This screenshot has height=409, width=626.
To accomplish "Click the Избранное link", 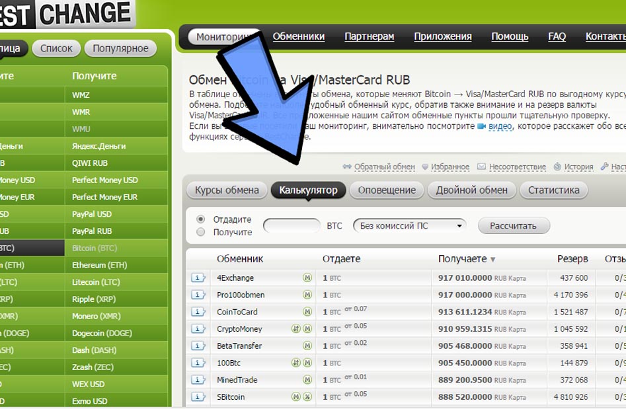I will [x=450, y=167].
